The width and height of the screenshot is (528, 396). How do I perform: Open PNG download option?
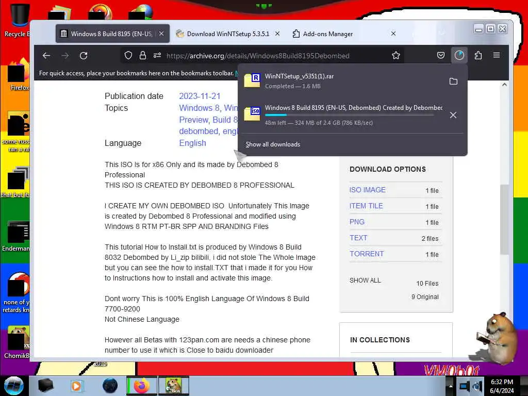[357, 222]
